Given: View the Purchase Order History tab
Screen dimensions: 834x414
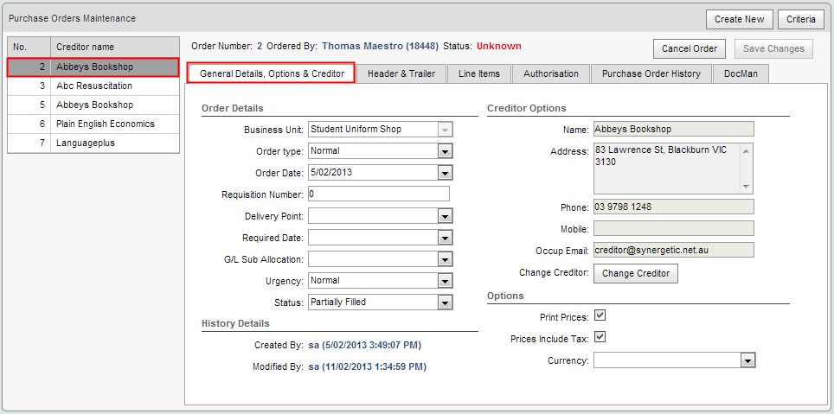Looking at the screenshot, I should pyautogui.click(x=651, y=73).
